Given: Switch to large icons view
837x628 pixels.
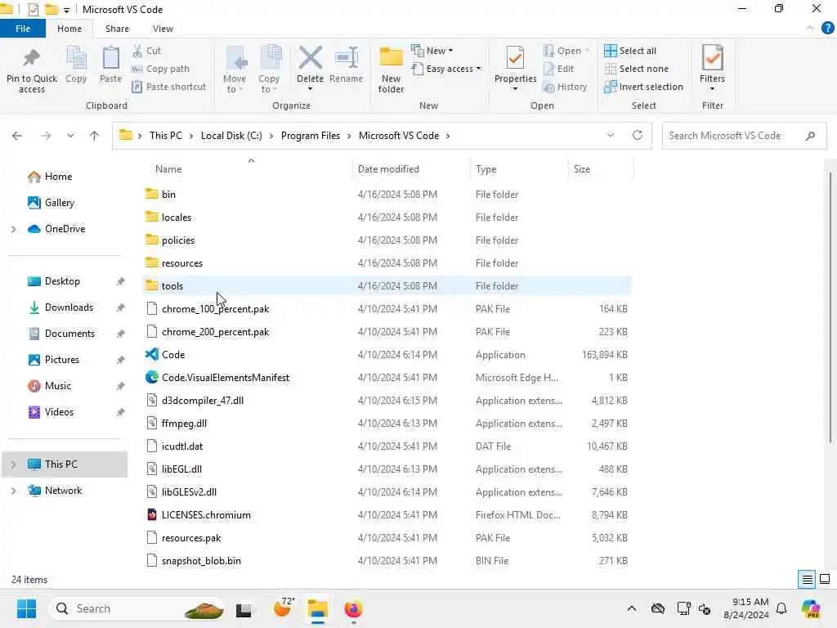Looking at the screenshot, I should coord(825,580).
